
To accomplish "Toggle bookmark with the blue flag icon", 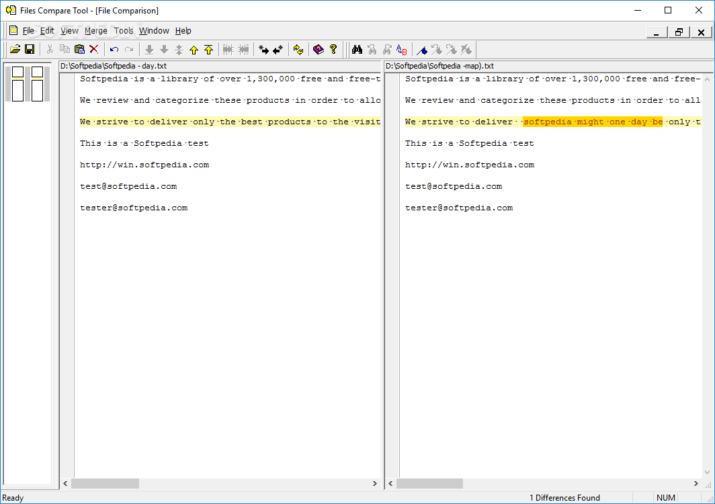I will pyautogui.click(x=422, y=50).
